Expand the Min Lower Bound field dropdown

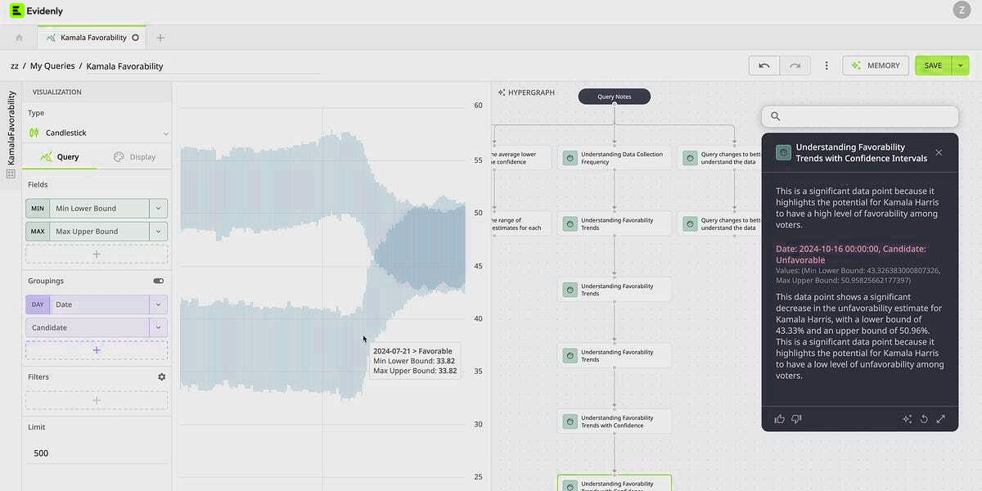tap(158, 209)
